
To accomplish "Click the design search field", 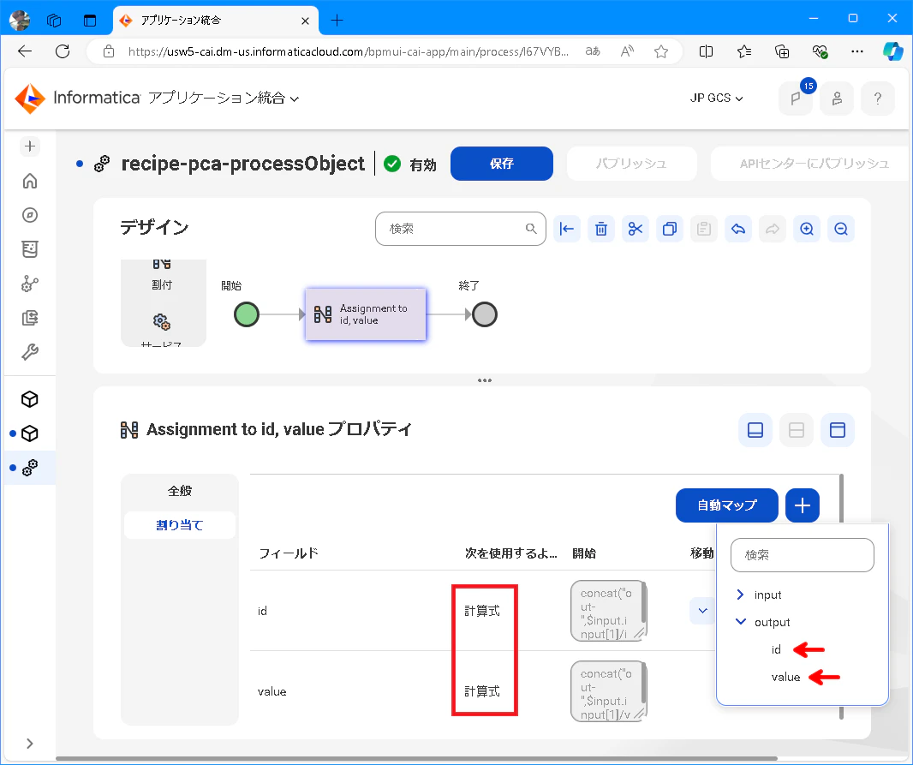I will (x=461, y=229).
